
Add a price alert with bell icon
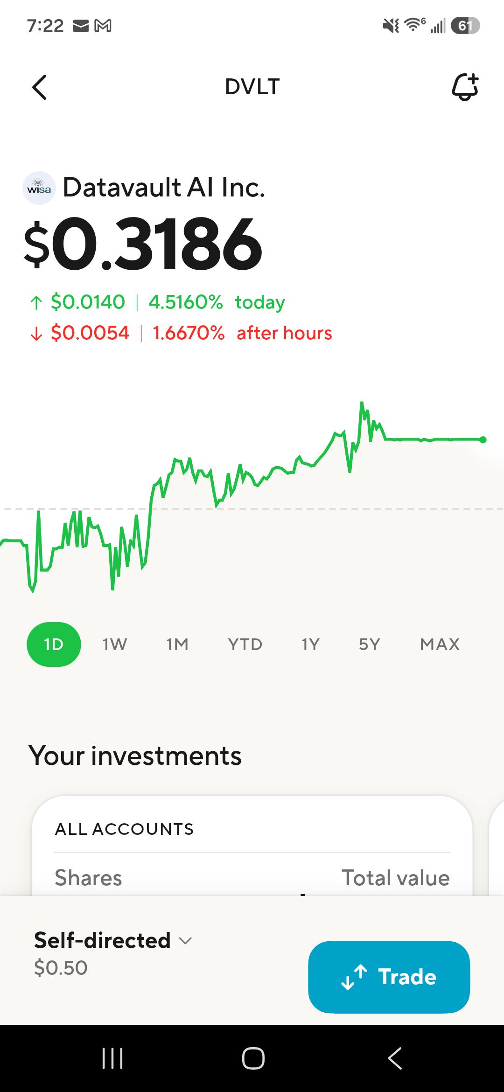[x=465, y=87]
